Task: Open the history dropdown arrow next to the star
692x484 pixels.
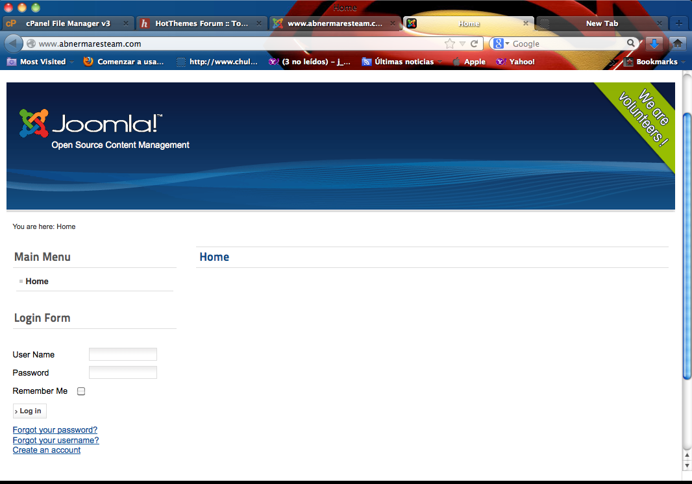Action: pyautogui.click(x=462, y=43)
